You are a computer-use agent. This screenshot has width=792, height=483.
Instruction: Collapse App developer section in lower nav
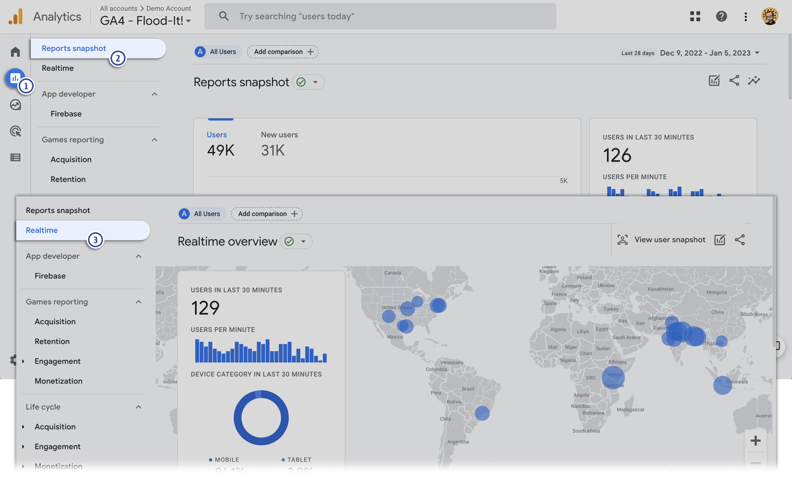(x=139, y=256)
